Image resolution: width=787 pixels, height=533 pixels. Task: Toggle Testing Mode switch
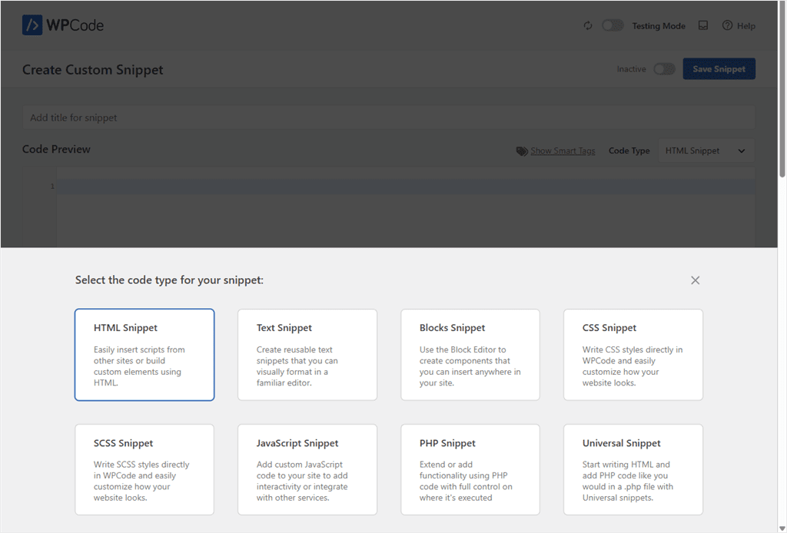613,25
